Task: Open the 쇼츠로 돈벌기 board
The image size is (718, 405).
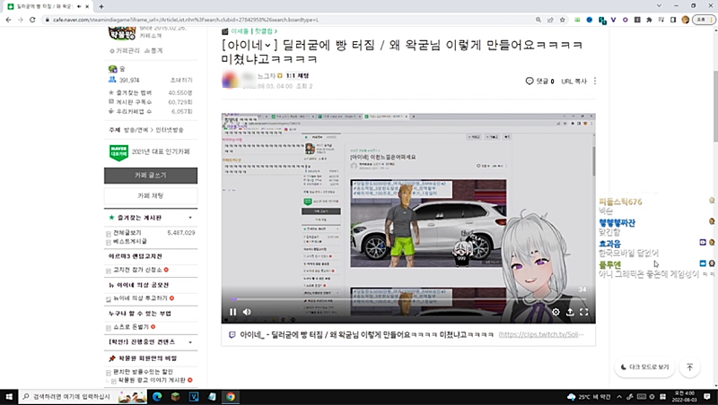Action: (131, 327)
